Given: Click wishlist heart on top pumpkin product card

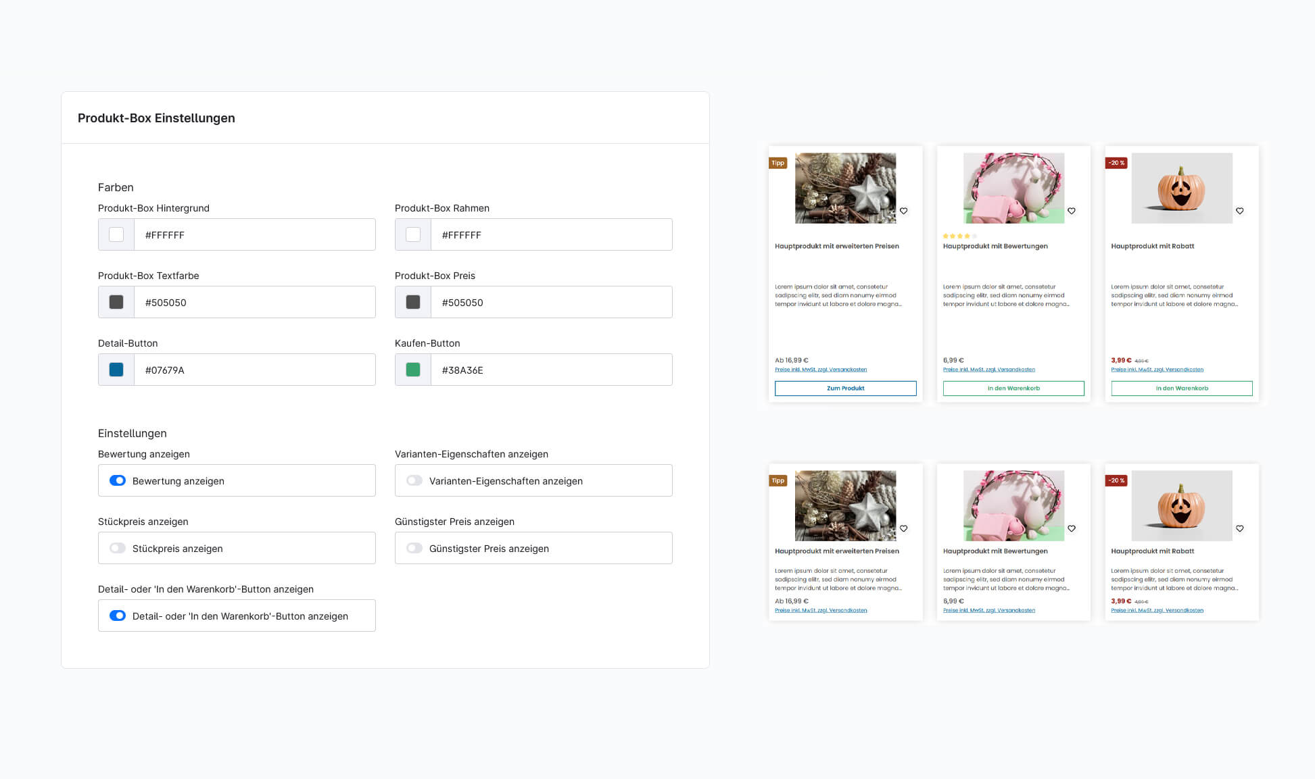Looking at the screenshot, I should click(1240, 211).
